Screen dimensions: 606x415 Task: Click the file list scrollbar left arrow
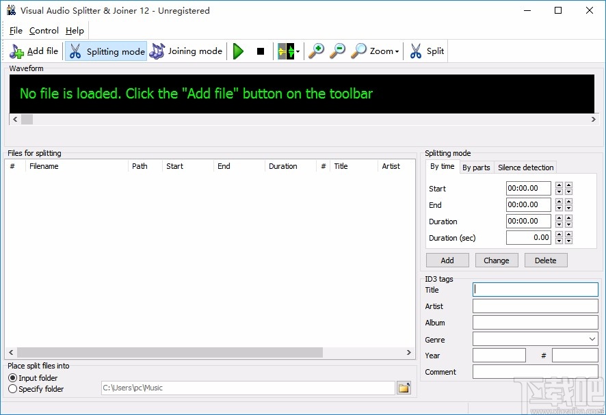(11, 352)
